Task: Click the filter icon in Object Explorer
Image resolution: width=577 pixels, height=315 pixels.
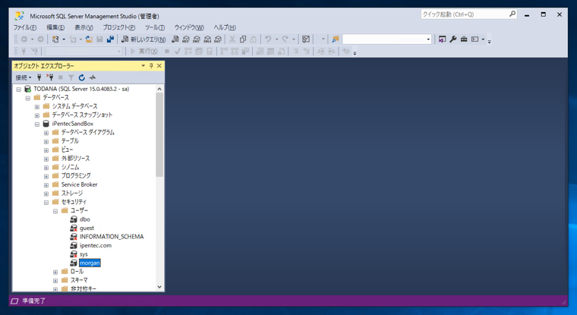Action: 71,77
